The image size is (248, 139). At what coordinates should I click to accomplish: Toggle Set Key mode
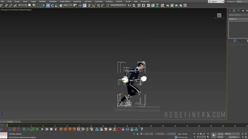coord(220,137)
